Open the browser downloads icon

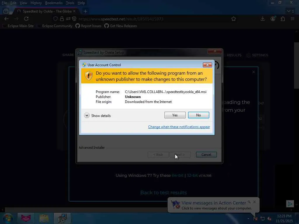pyautogui.click(x=263, y=19)
